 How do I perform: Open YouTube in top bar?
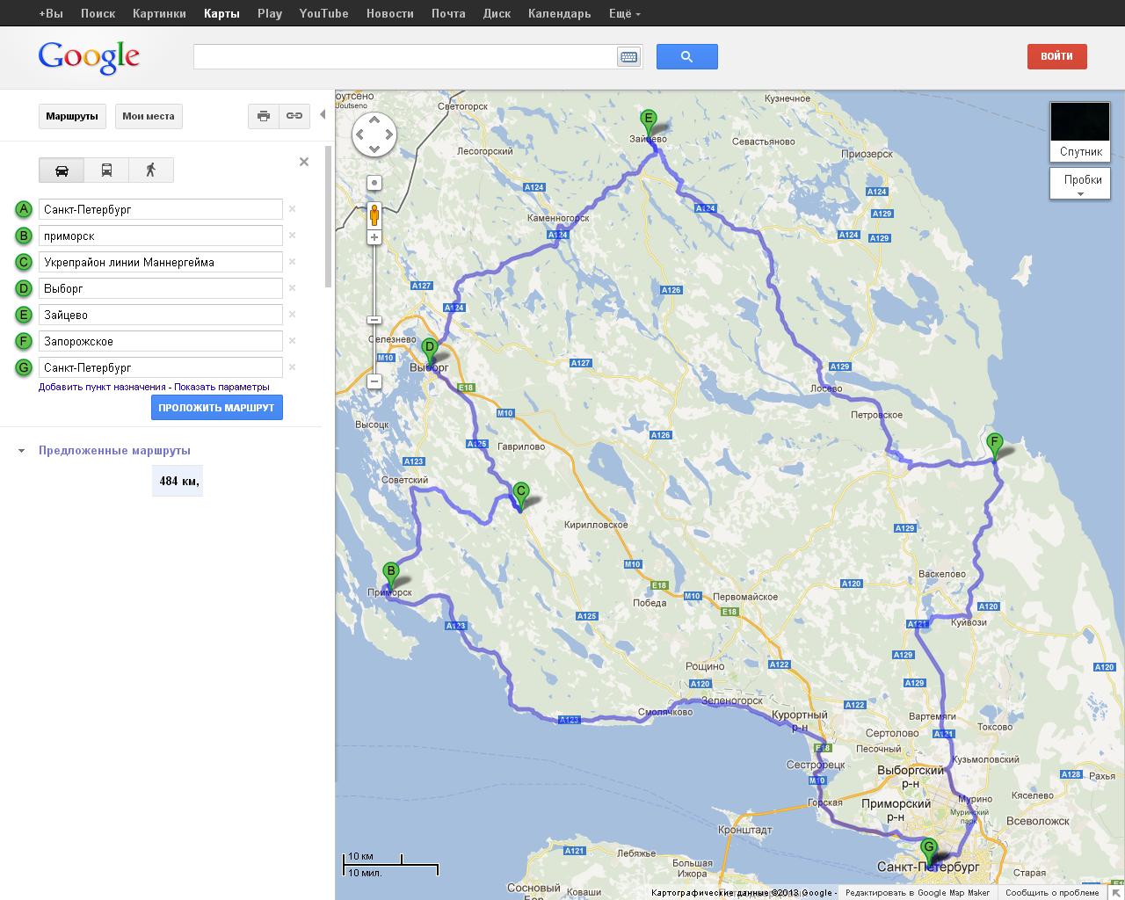pos(323,13)
